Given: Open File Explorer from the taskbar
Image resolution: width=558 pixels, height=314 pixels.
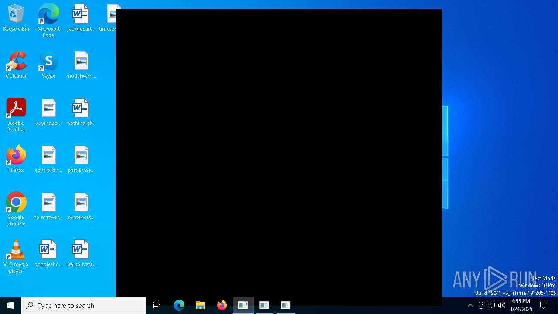Looking at the screenshot, I should click(x=201, y=305).
